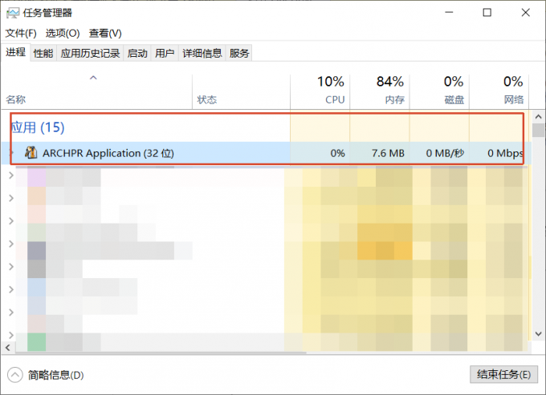This screenshot has height=395, width=546.
Task: Expand the ARCHPR Application row chevron
Action: [10, 152]
